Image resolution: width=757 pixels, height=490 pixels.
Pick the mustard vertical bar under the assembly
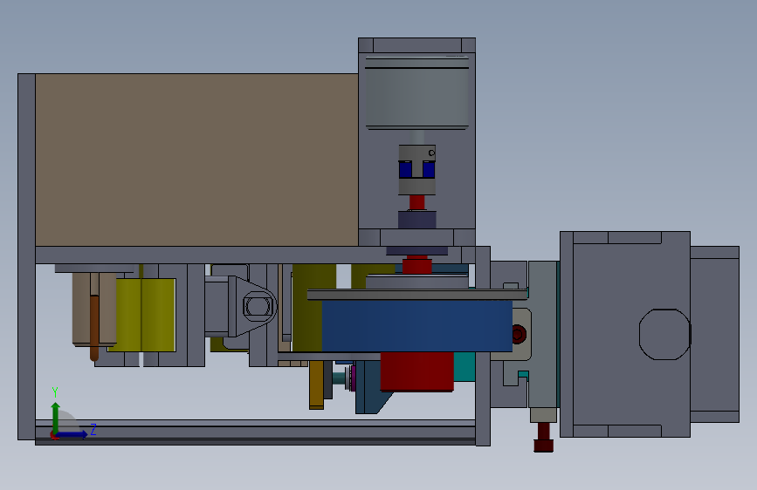tap(317, 385)
